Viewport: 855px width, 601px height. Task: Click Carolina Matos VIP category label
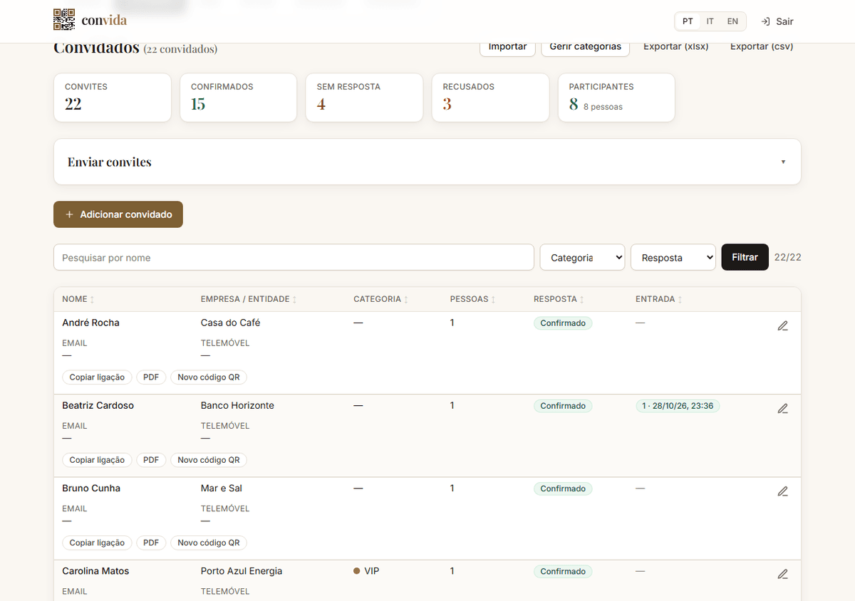(x=366, y=571)
